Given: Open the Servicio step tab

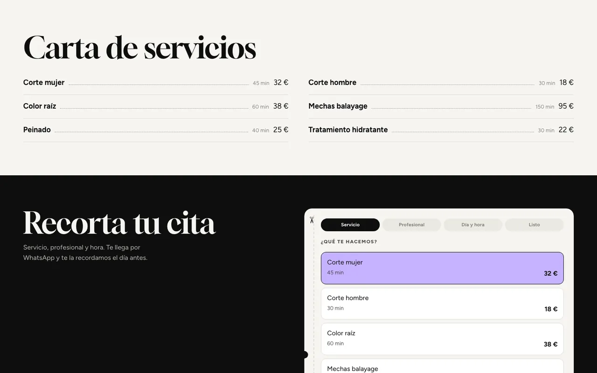Looking at the screenshot, I should click(350, 225).
